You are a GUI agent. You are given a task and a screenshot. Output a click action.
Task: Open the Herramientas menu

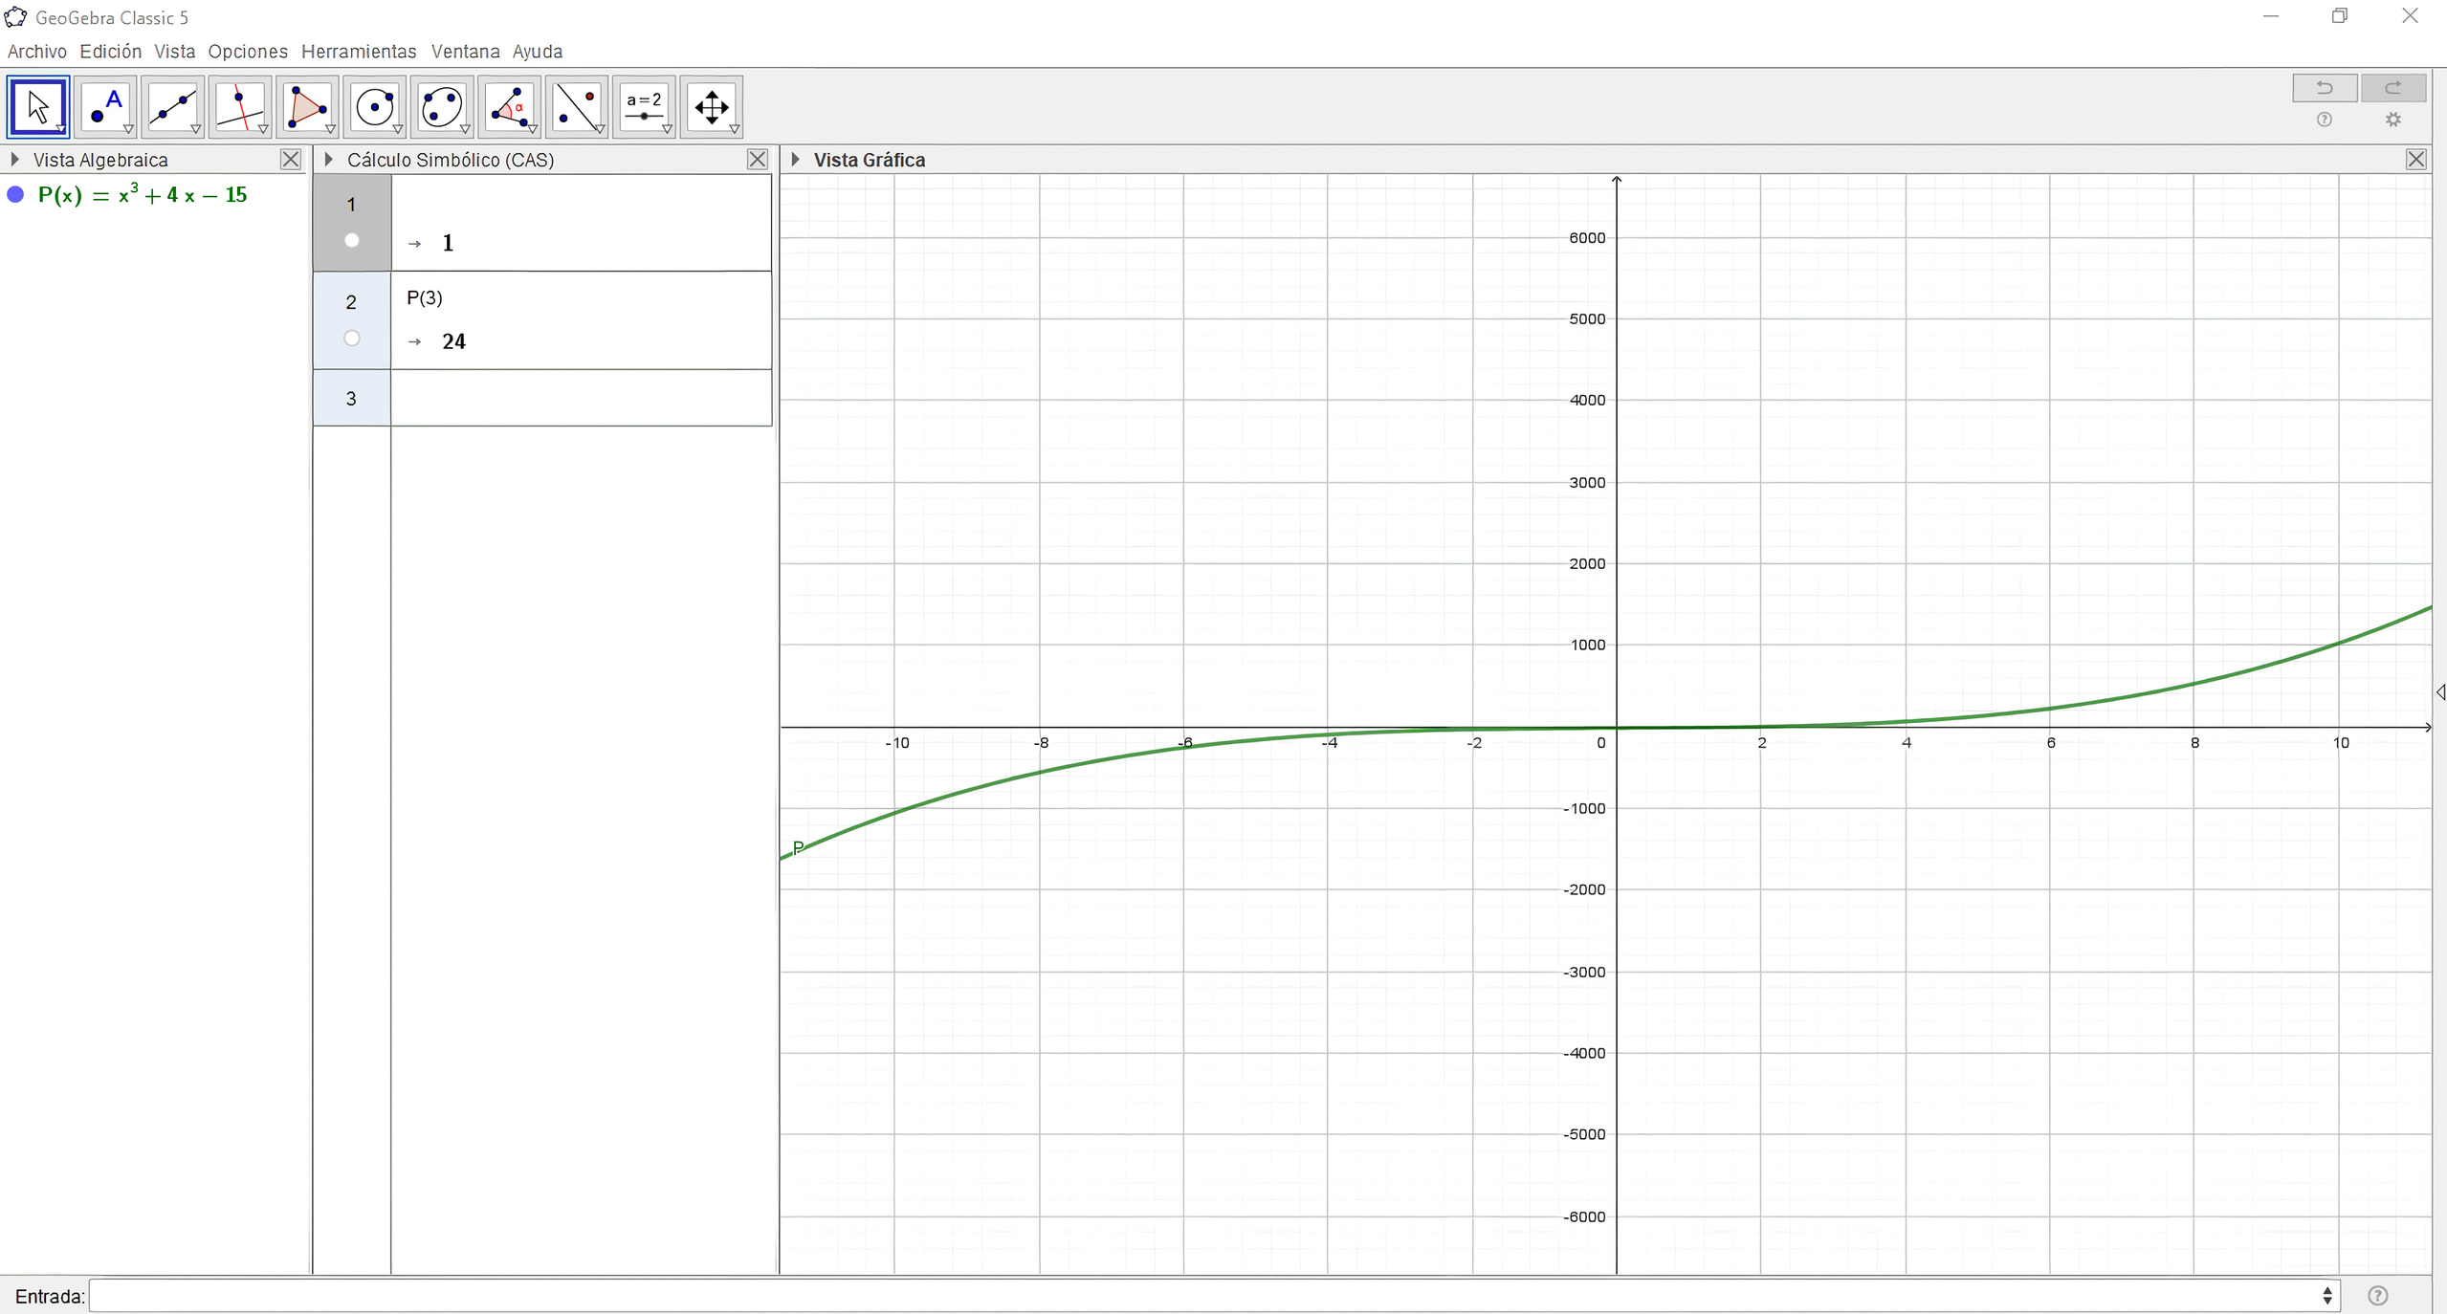[359, 52]
